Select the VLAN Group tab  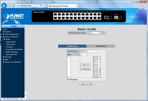click(x=72, y=46)
